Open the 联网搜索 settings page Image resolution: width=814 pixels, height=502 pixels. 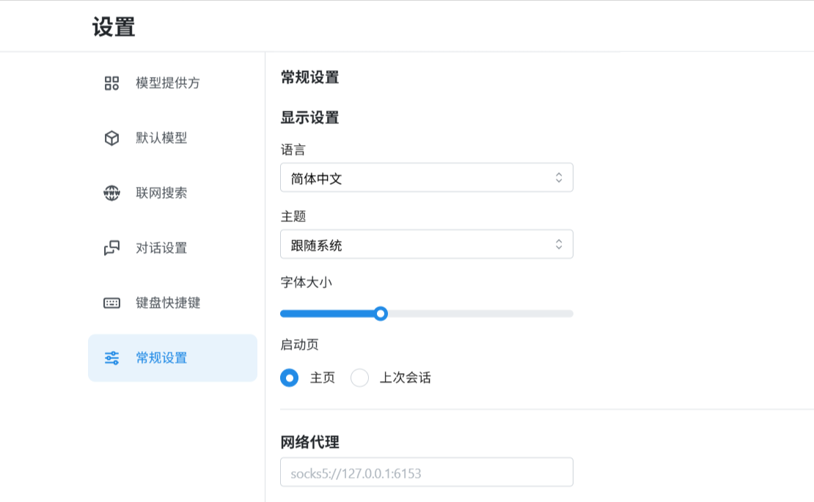[160, 193]
